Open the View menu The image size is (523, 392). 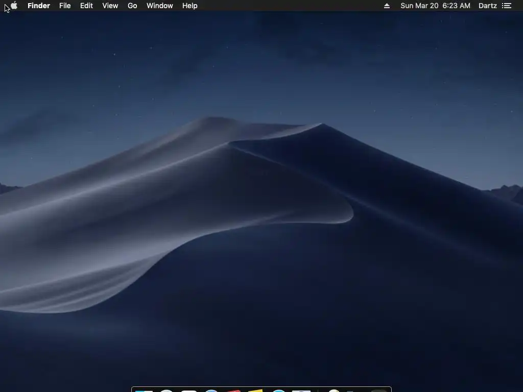[110, 6]
